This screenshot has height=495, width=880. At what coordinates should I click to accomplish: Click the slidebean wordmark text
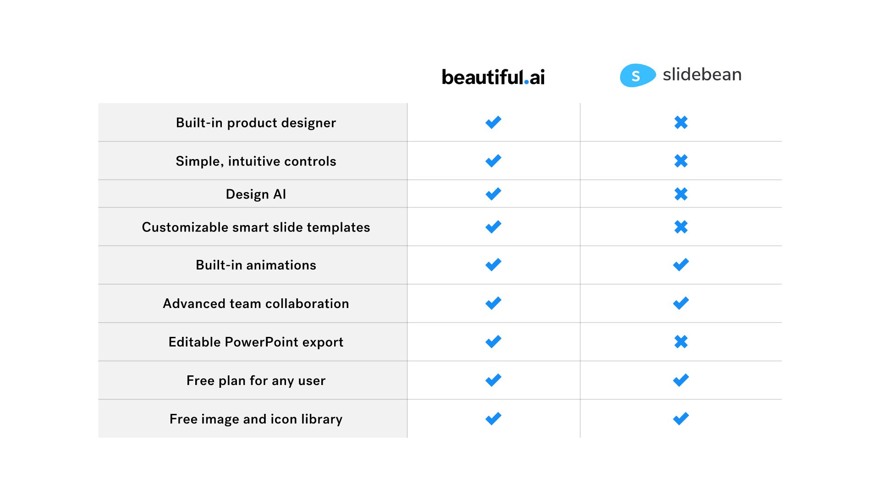(702, 74)
